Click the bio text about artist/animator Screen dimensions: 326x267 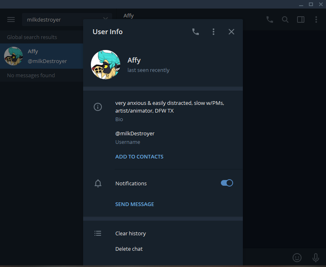click(170, 107)
